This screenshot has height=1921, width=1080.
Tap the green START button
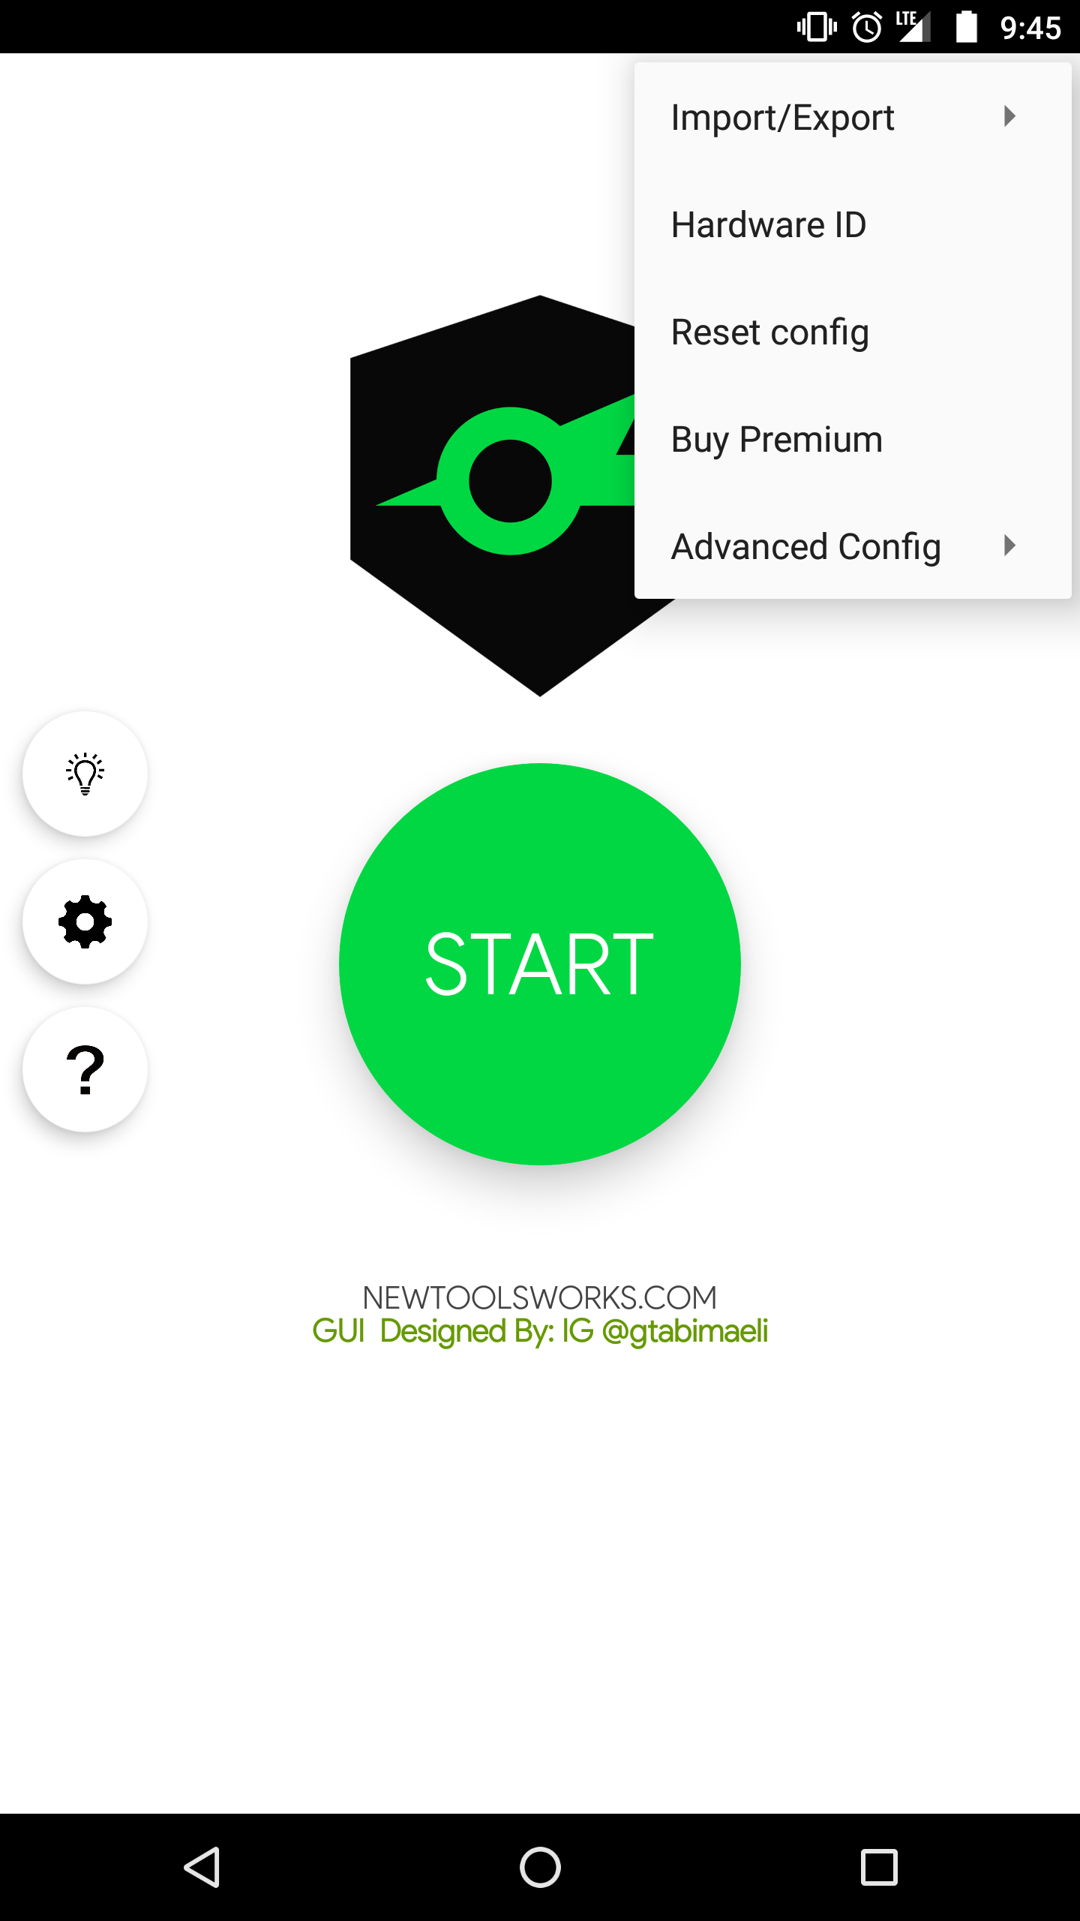click(x=540, y=964)
